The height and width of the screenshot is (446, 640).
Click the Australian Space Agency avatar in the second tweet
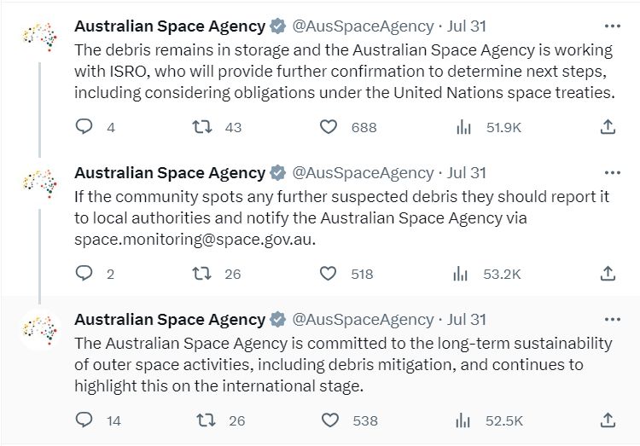click(40, 184)
